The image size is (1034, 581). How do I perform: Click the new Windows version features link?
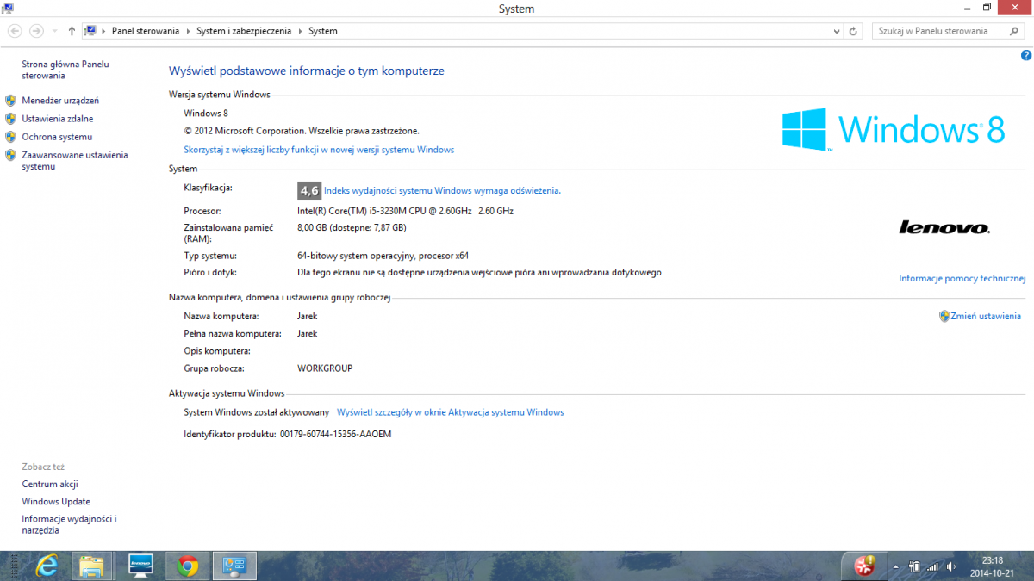click(x=319, y=150)
